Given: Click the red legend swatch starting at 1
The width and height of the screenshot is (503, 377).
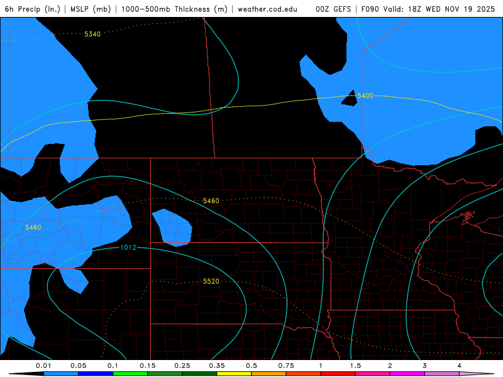Looking at the screenshot, I should (x=338, y=374).
